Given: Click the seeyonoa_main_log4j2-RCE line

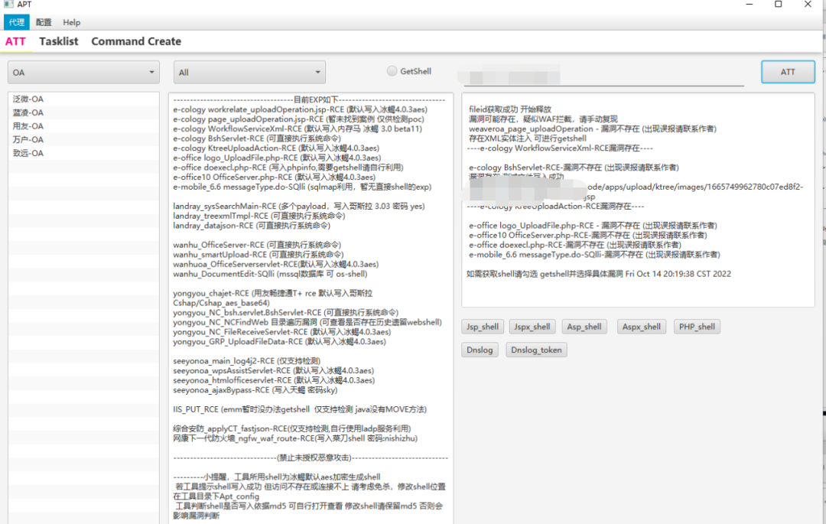Looking at the screenshot, I should pyautogui.click(x=247, y=361).
